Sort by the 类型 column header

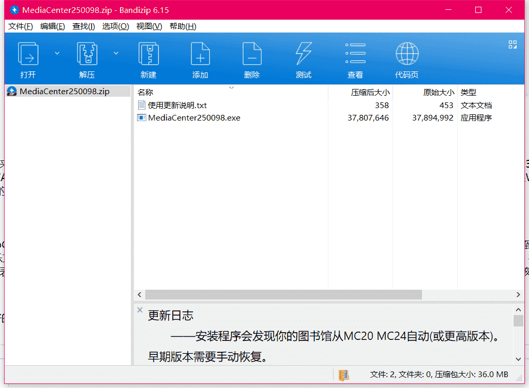[468, 93]
